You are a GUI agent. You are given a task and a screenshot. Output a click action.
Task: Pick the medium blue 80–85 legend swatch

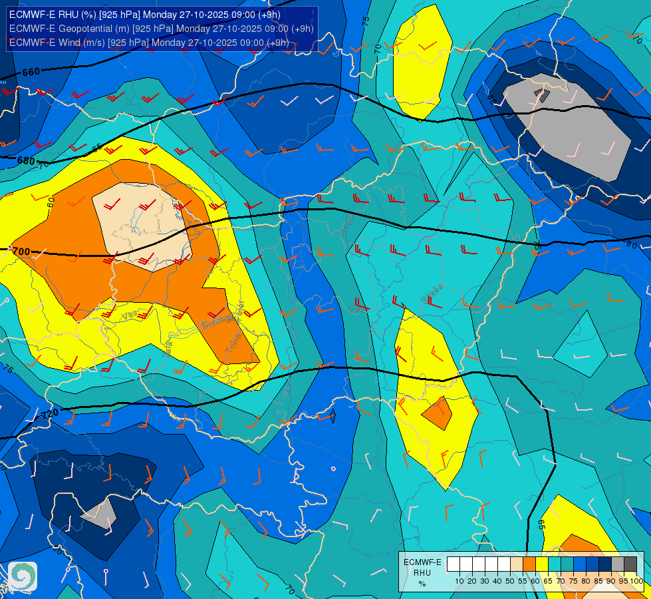click(592, 564)
